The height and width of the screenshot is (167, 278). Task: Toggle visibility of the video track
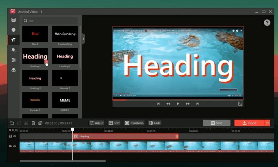15,146
